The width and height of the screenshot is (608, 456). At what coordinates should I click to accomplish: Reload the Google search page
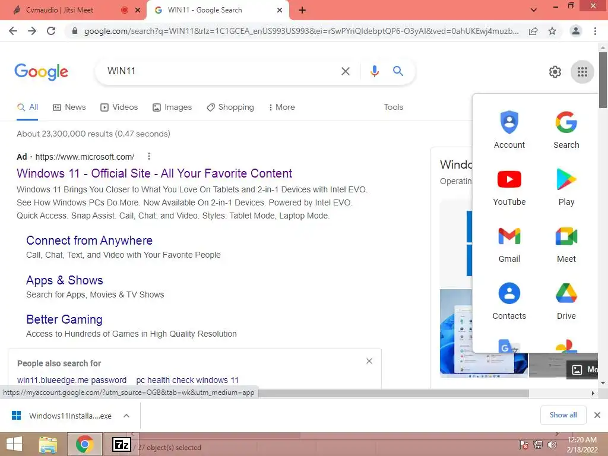[51, 31]
